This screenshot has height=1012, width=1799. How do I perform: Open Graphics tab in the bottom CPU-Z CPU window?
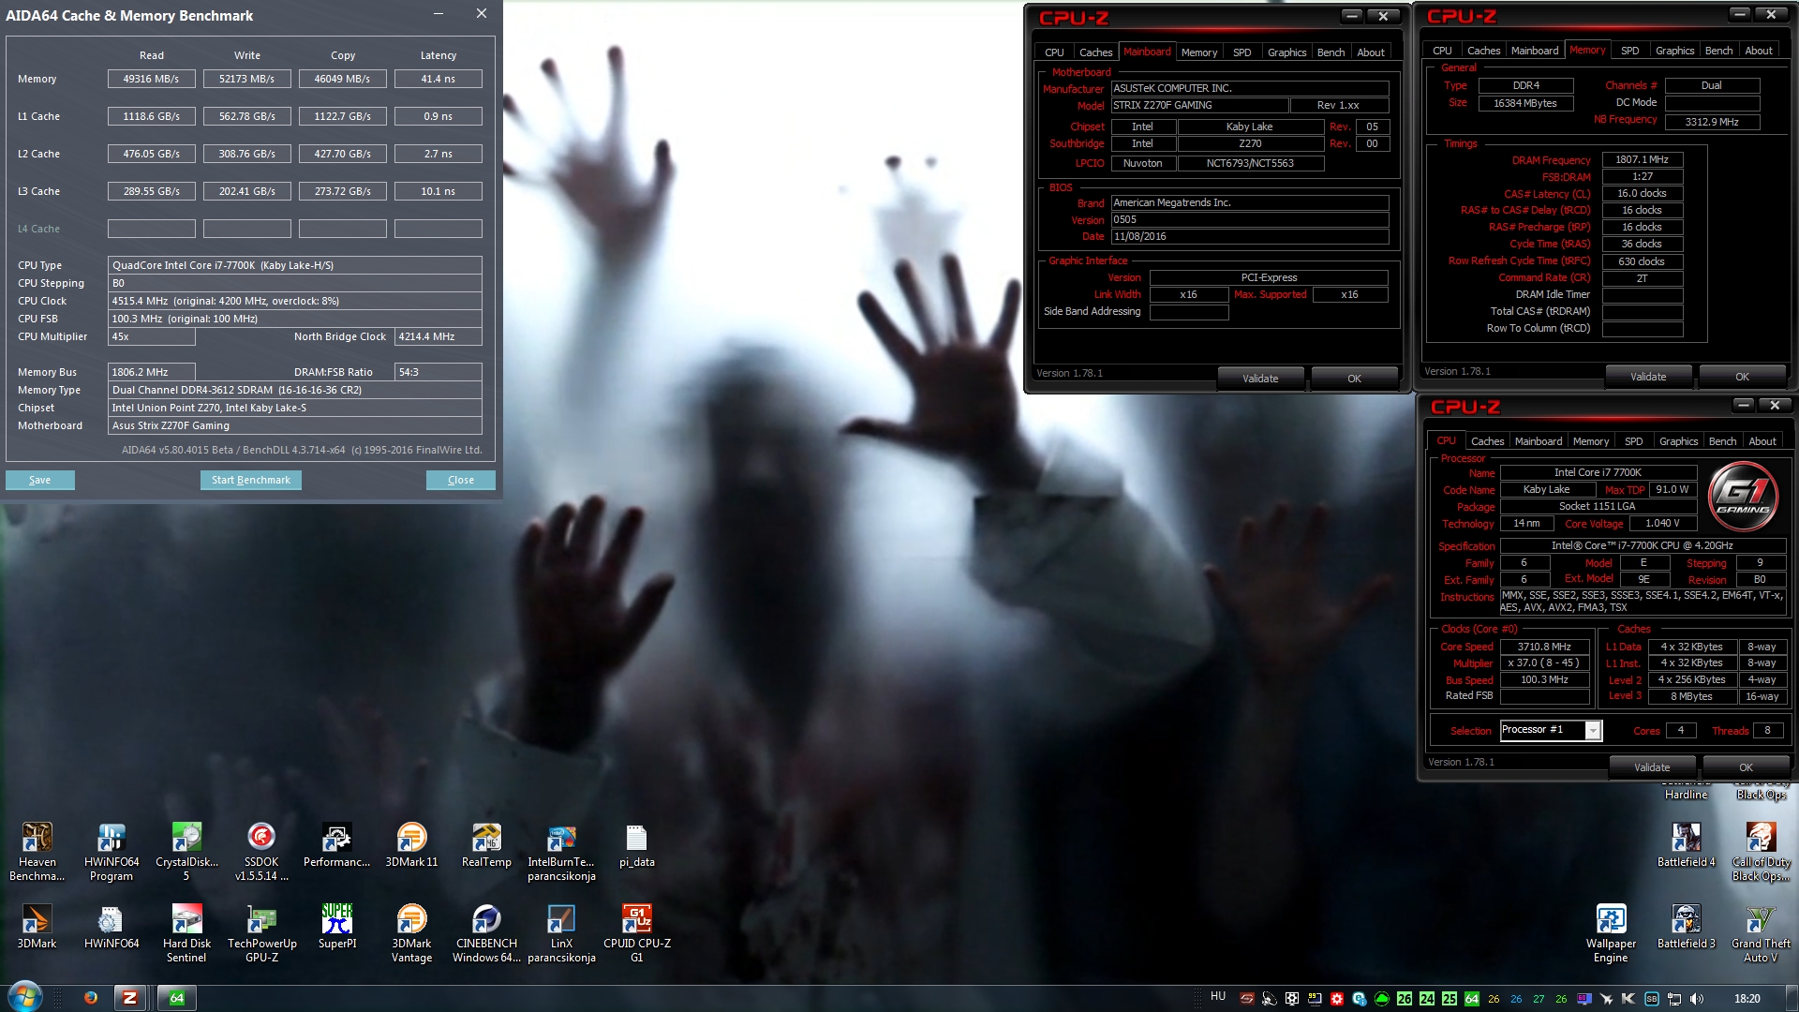[x=1678, y=441]
